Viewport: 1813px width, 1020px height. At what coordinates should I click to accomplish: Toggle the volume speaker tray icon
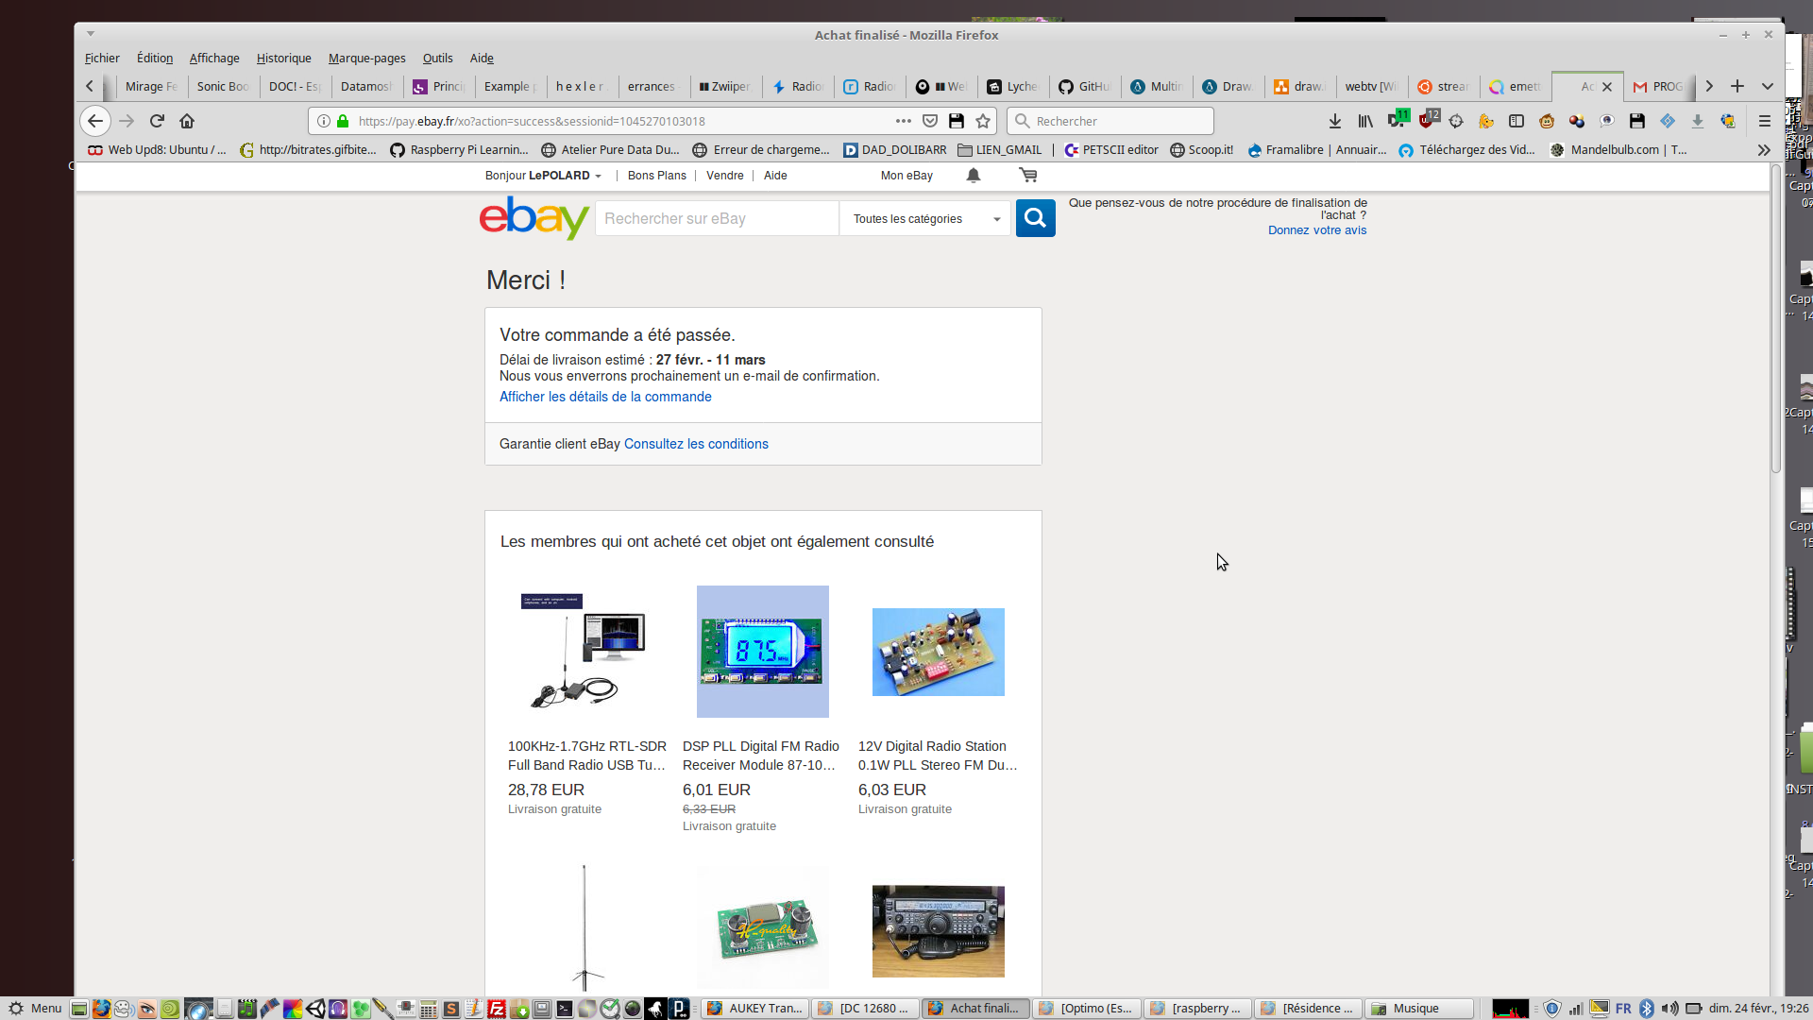(1669, 1008)
